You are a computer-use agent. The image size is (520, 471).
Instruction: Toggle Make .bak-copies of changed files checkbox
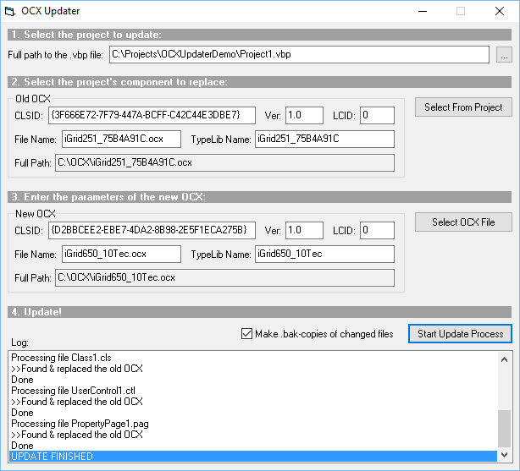pos(246,334)
